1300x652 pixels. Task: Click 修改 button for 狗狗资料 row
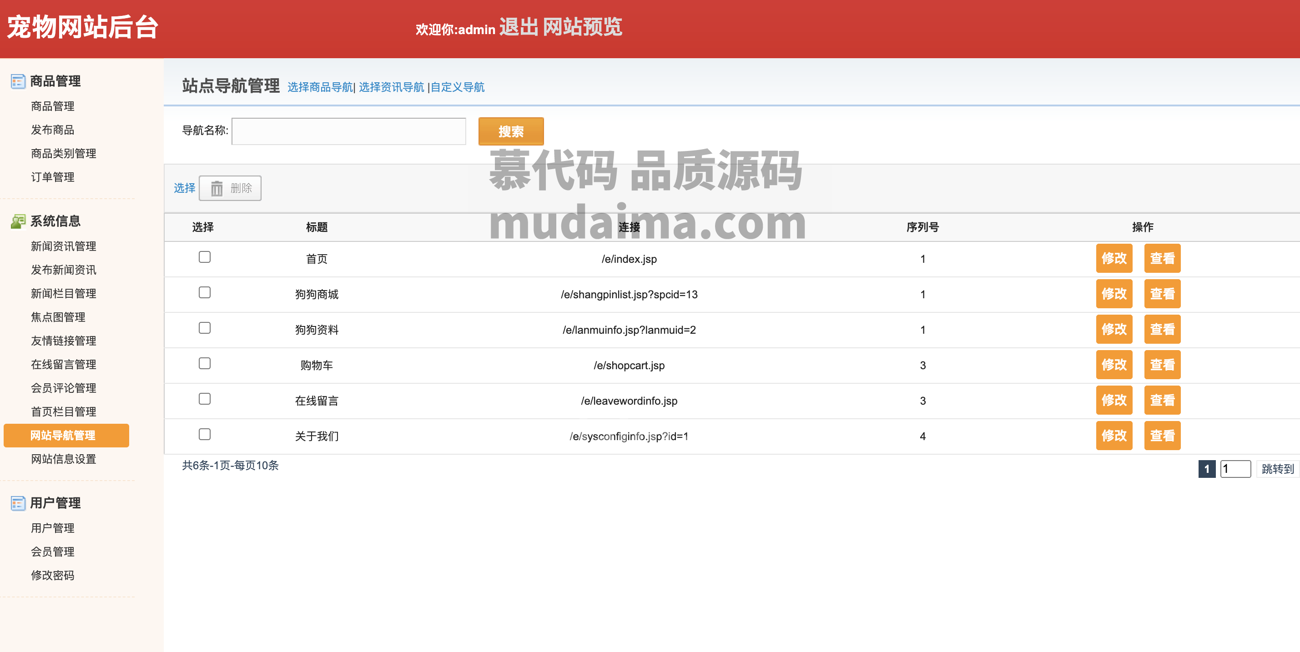tap(1114, 329)
